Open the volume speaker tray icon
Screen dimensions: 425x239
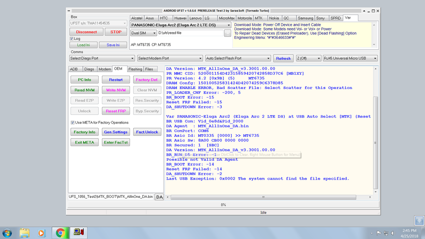click(393, 233)
